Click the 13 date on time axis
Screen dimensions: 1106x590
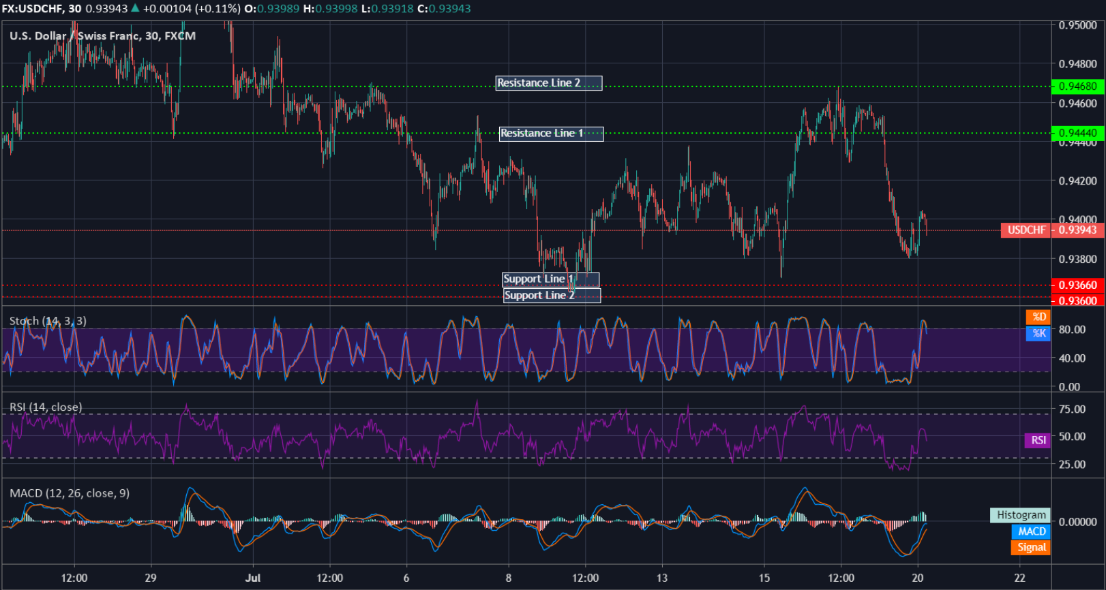click(662, 578)
